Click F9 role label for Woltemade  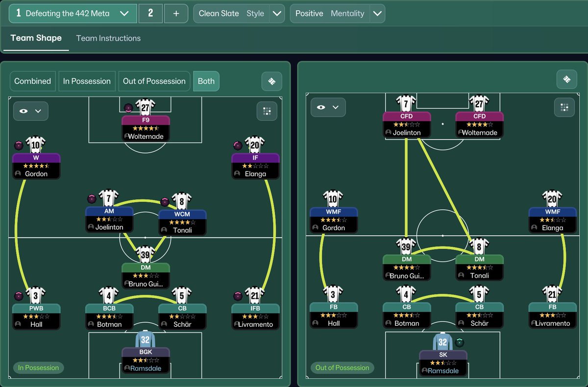(146, 120)
